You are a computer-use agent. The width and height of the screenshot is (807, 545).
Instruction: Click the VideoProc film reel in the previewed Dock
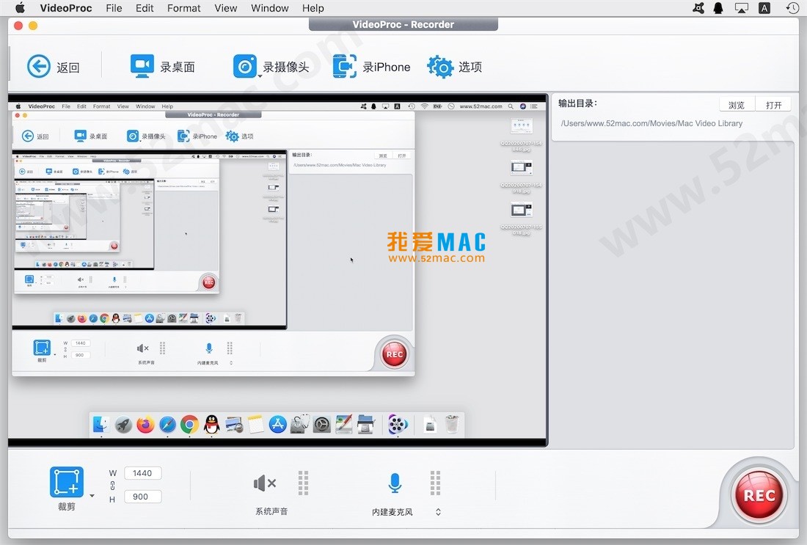tap(398, 425)
